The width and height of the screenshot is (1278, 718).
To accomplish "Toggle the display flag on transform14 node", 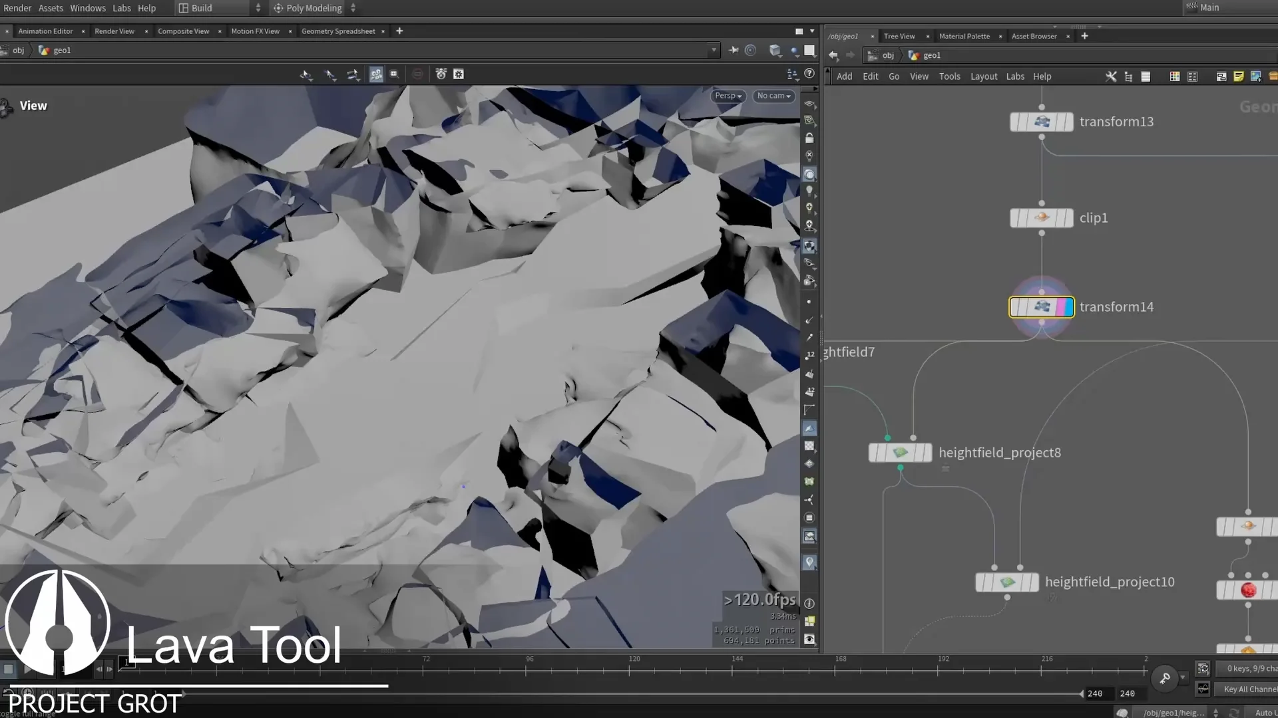I will pyautogui.click(x=1068, y=307).
